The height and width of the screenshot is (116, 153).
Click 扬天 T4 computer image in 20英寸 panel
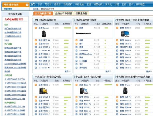point(84,91)
